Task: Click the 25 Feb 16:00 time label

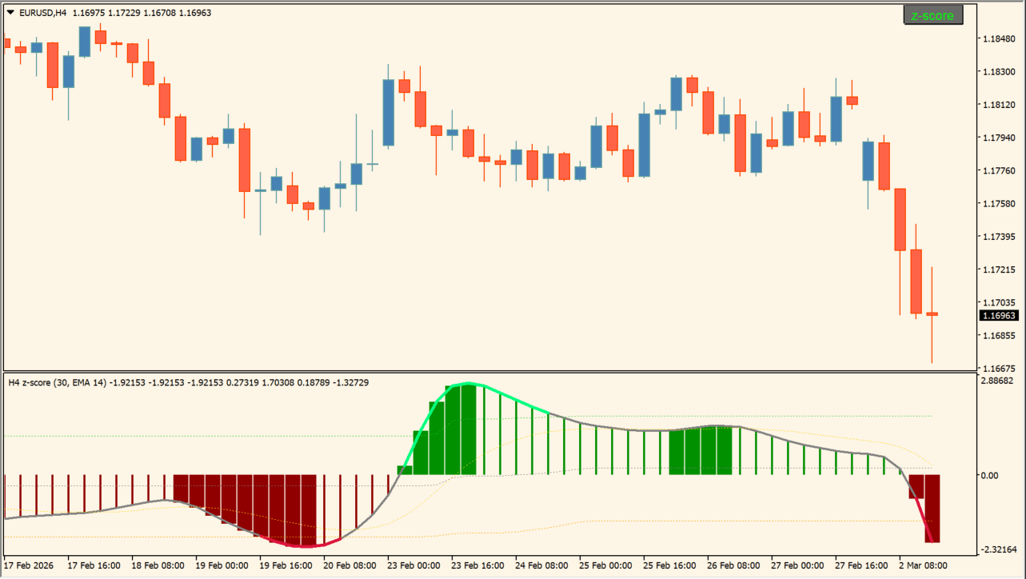Action: coord(669,565)
